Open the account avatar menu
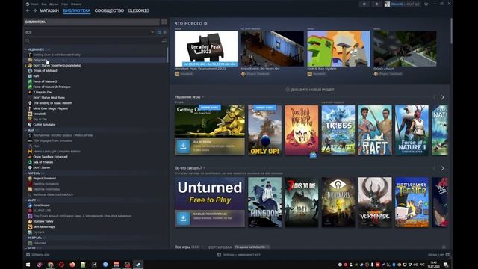This screenshot has height=269, width=478. 387,4
